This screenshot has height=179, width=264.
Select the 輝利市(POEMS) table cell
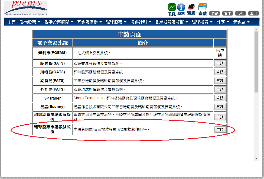[52, 53]
